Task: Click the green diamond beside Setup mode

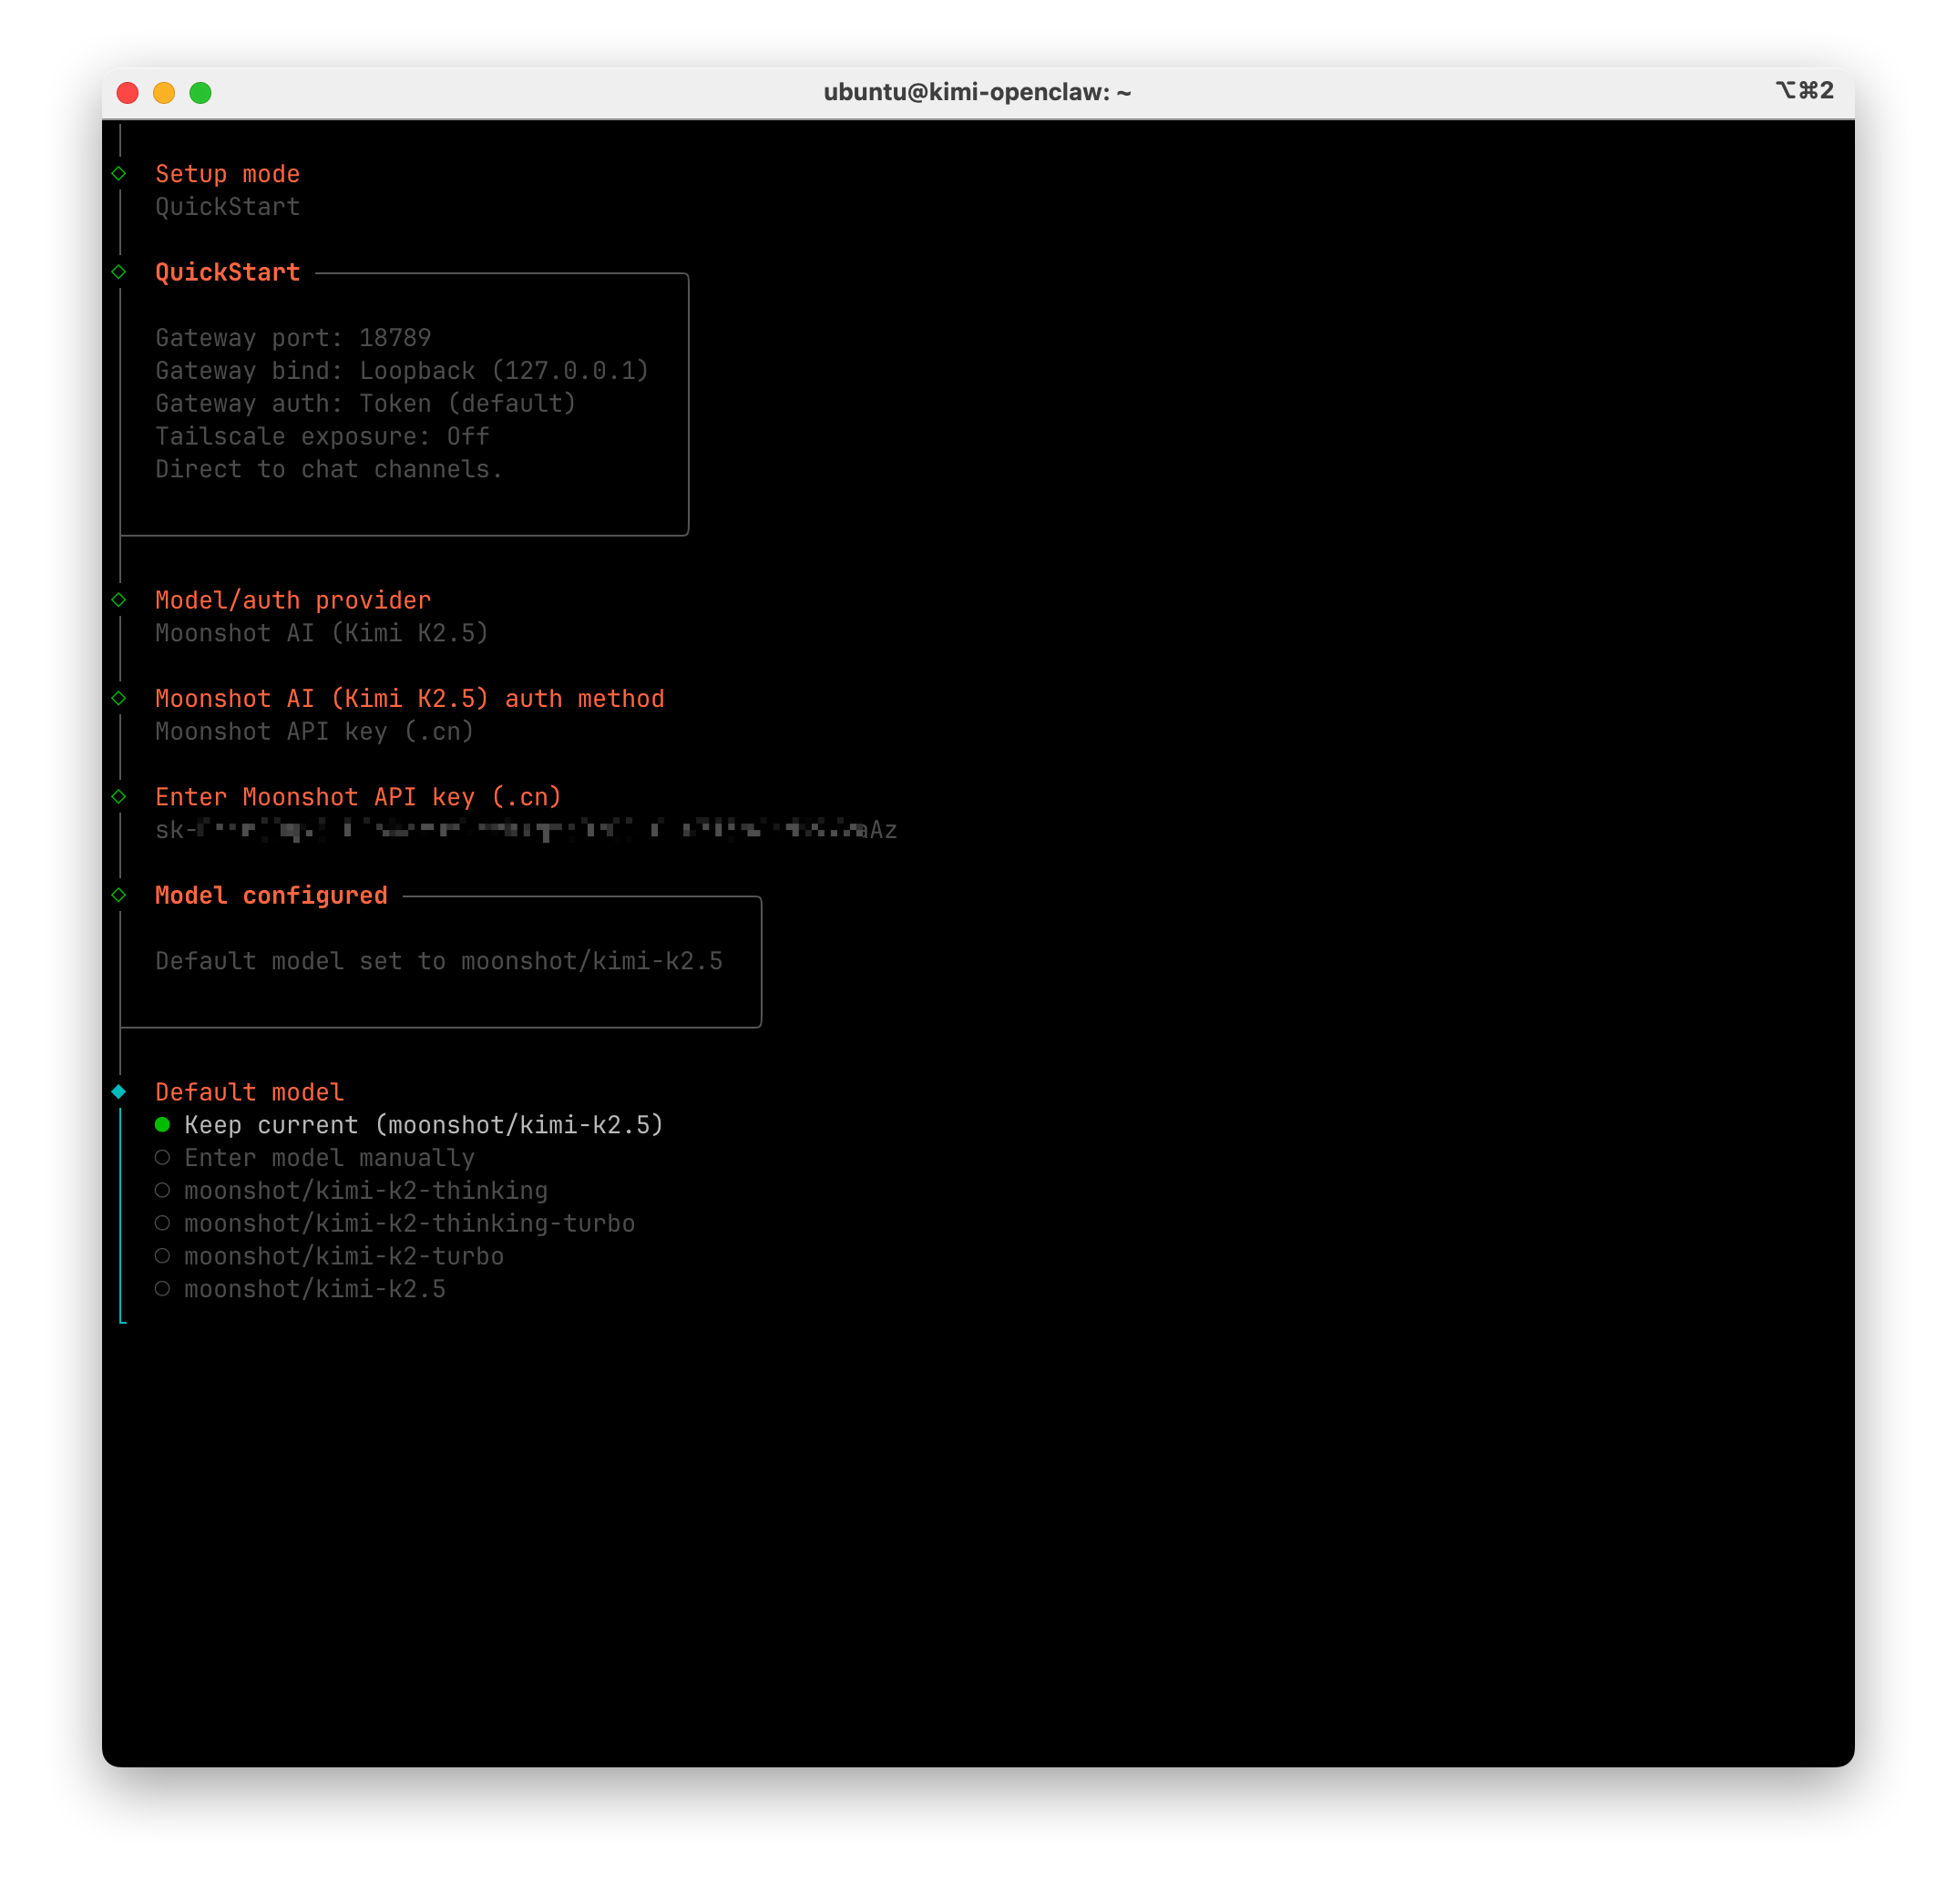Action: point(118,174)
